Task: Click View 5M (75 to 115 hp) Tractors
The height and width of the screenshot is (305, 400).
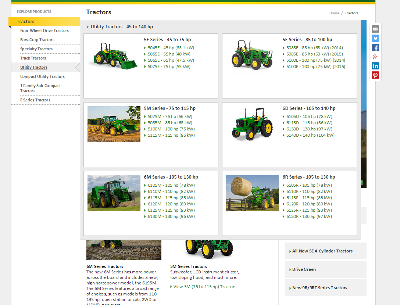Action: [x=204, y=287]
